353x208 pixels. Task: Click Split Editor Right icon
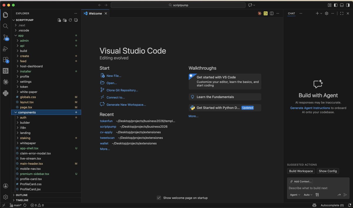coord(272,13)
